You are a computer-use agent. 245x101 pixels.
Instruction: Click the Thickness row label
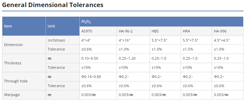[24, 63]
